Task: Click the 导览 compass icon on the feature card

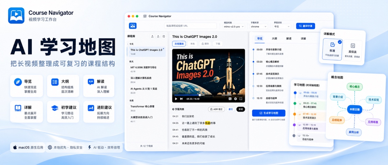Action: point(18,82)
